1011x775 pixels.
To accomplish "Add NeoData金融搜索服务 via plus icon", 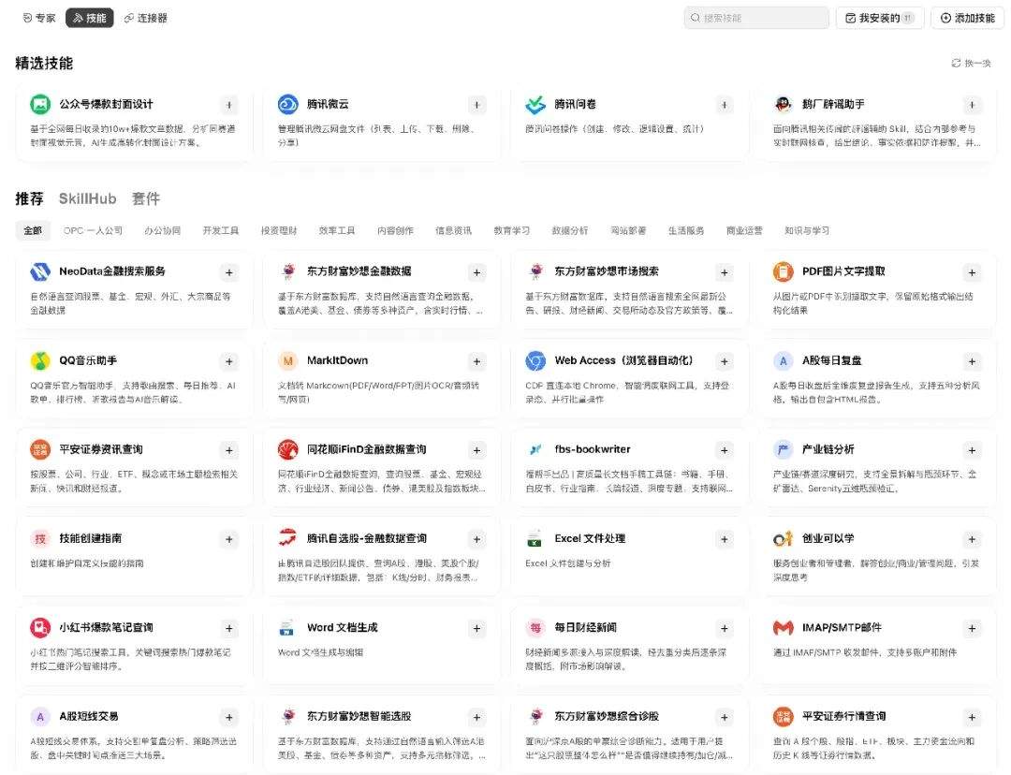I will click(229, 272).
